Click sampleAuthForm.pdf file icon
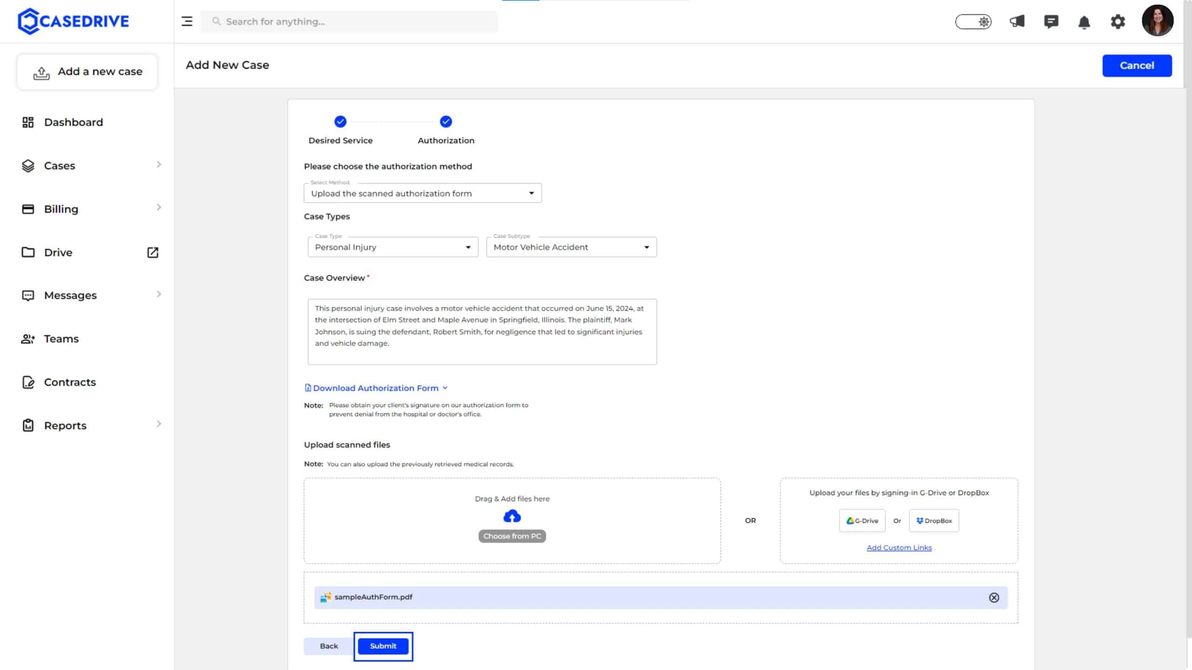 point(325,597)
